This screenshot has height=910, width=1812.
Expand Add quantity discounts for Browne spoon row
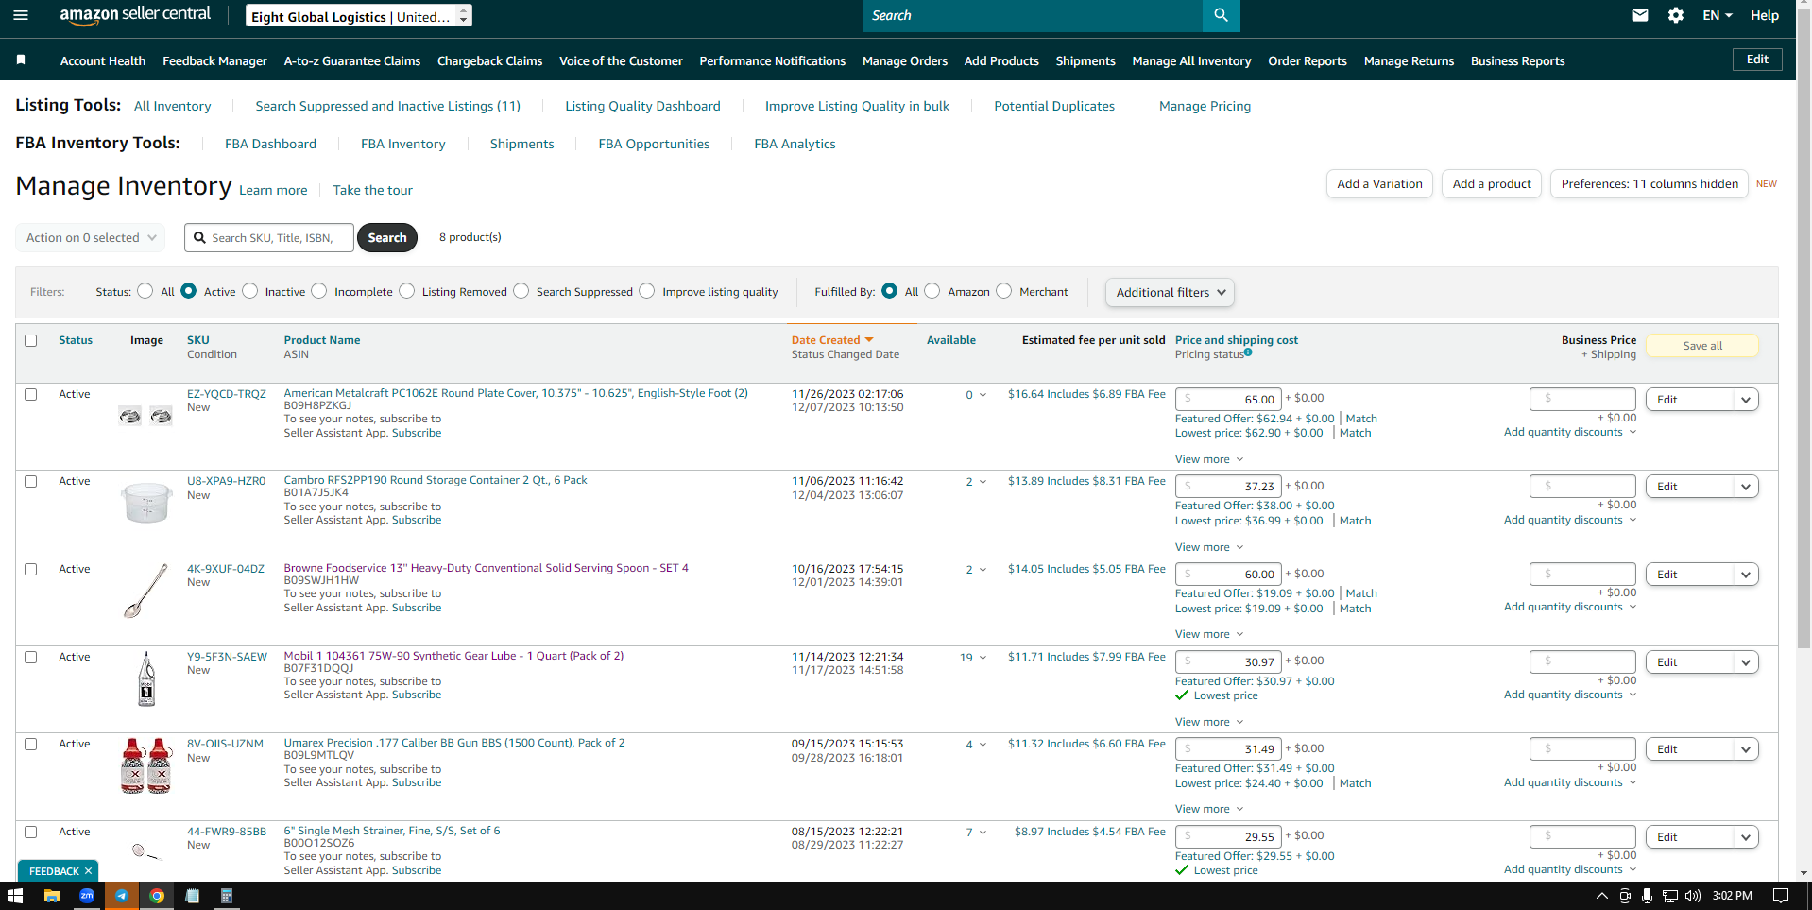coord(1570,607)
